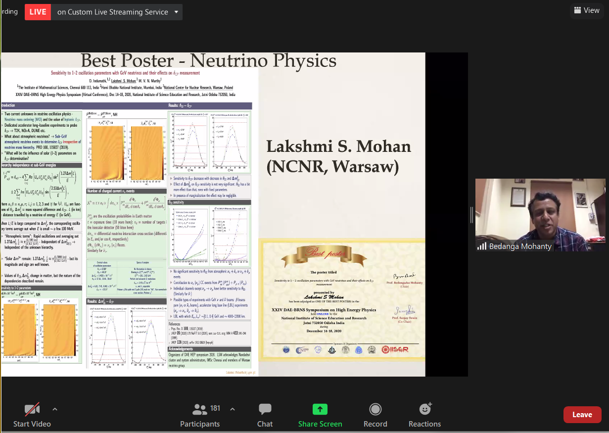The width and height of the screenshot is (609, 433).
Task: Open the View layout button
Action: tap(586, 10)
